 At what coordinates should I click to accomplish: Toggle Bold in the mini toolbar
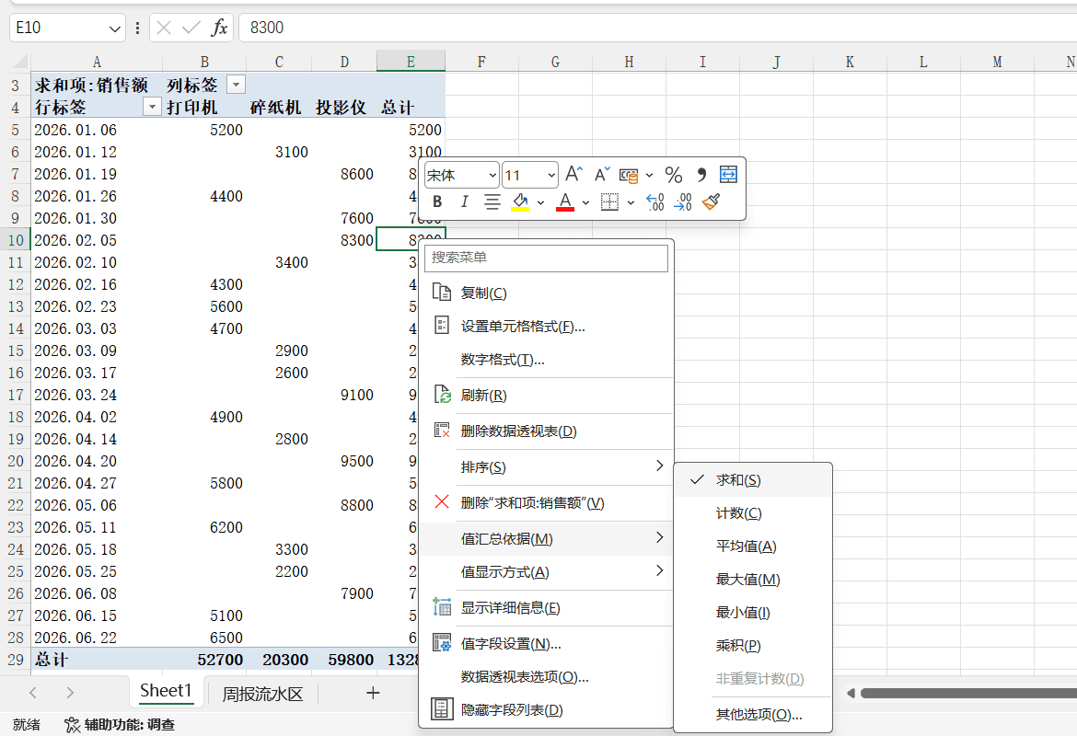[437, 201]
